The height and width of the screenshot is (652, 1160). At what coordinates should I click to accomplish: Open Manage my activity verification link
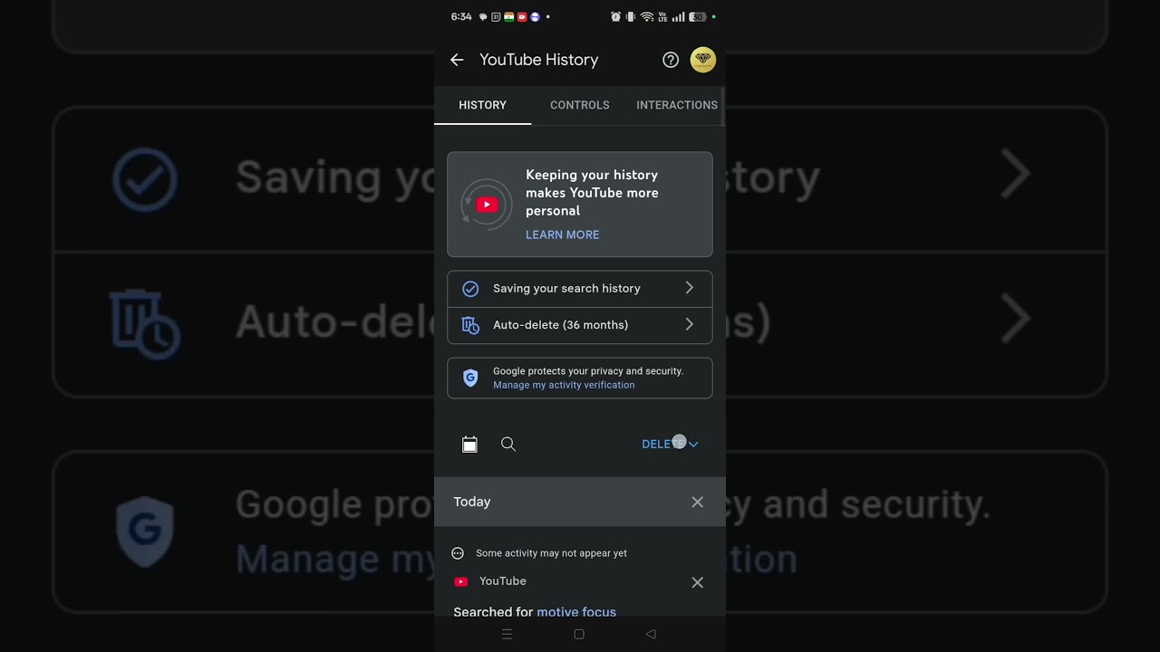coord(564,385)
